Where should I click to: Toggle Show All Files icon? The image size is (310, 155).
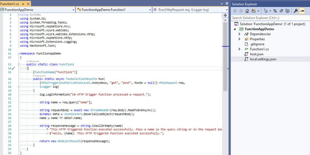287,11
